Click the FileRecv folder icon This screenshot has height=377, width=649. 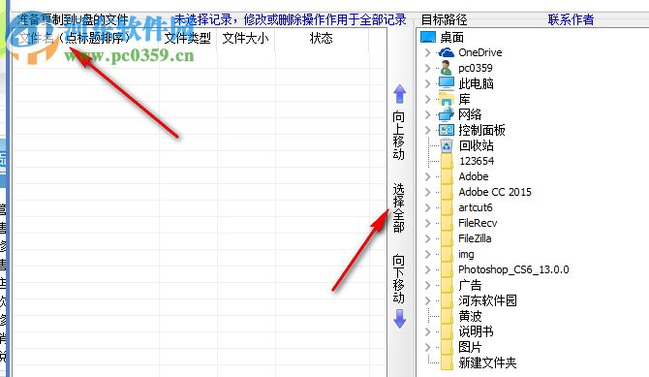[x=447, y=223]
